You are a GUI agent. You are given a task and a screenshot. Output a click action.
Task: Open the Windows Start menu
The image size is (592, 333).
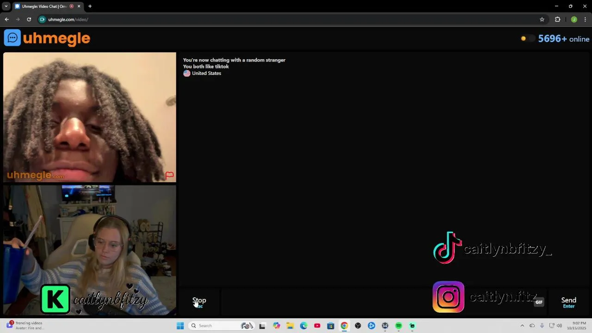point(180,326)
